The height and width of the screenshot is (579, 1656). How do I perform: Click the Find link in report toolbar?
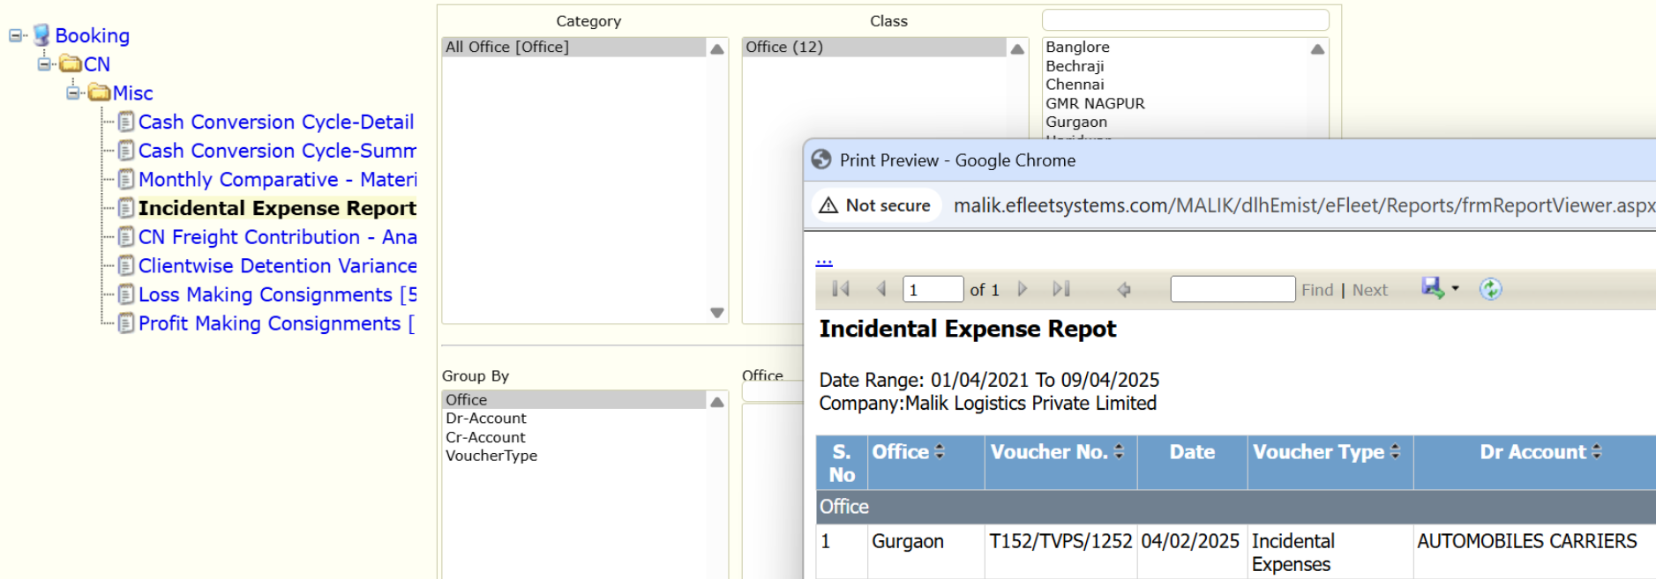[1316, 290]
